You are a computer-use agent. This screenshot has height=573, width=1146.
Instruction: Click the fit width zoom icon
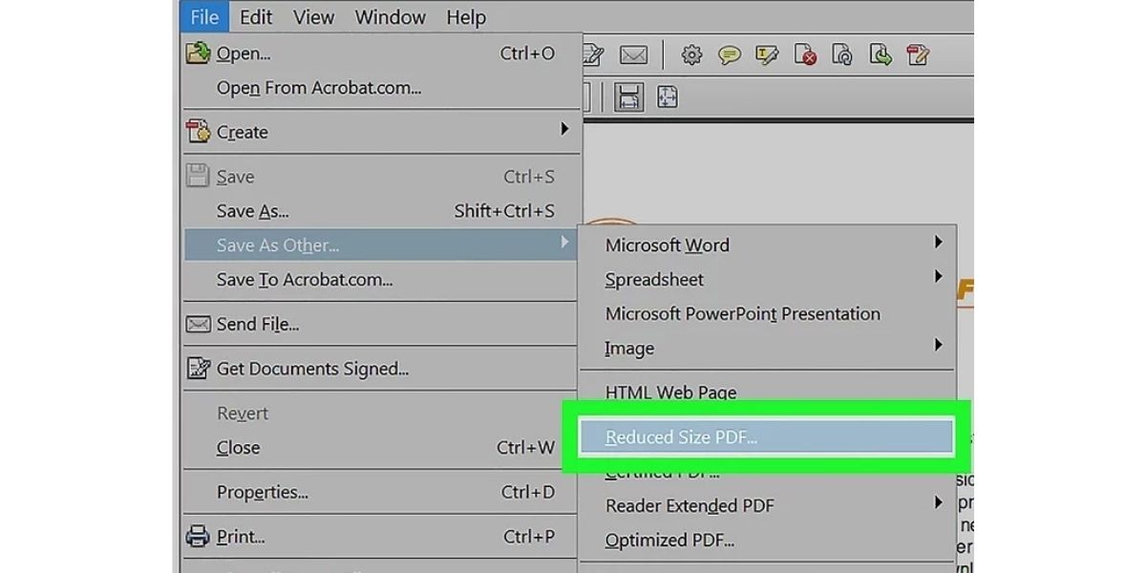628,96
